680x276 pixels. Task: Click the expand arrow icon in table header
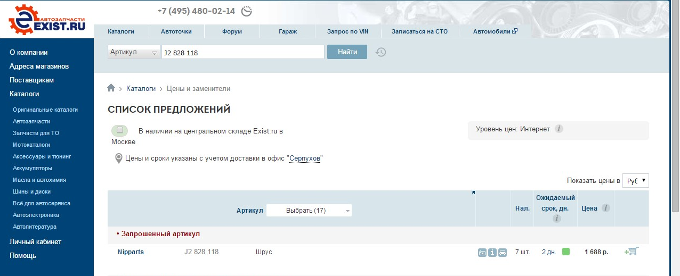(x=473, y=193)
